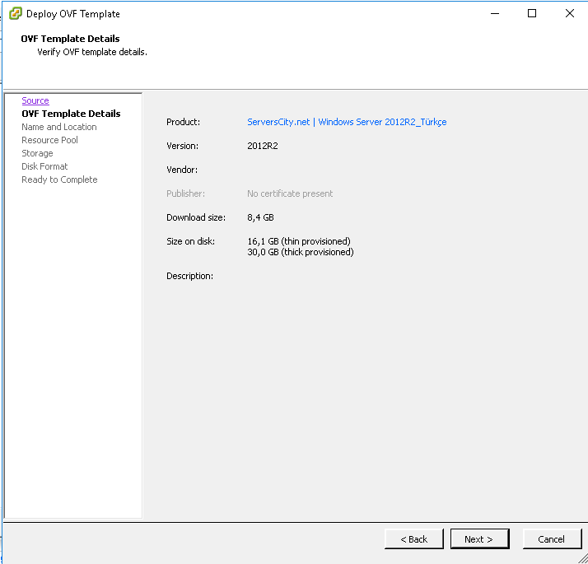The width and height of the screenshot is (588, 564).
Task: Click the Product: label
Action: click(183, 122)
